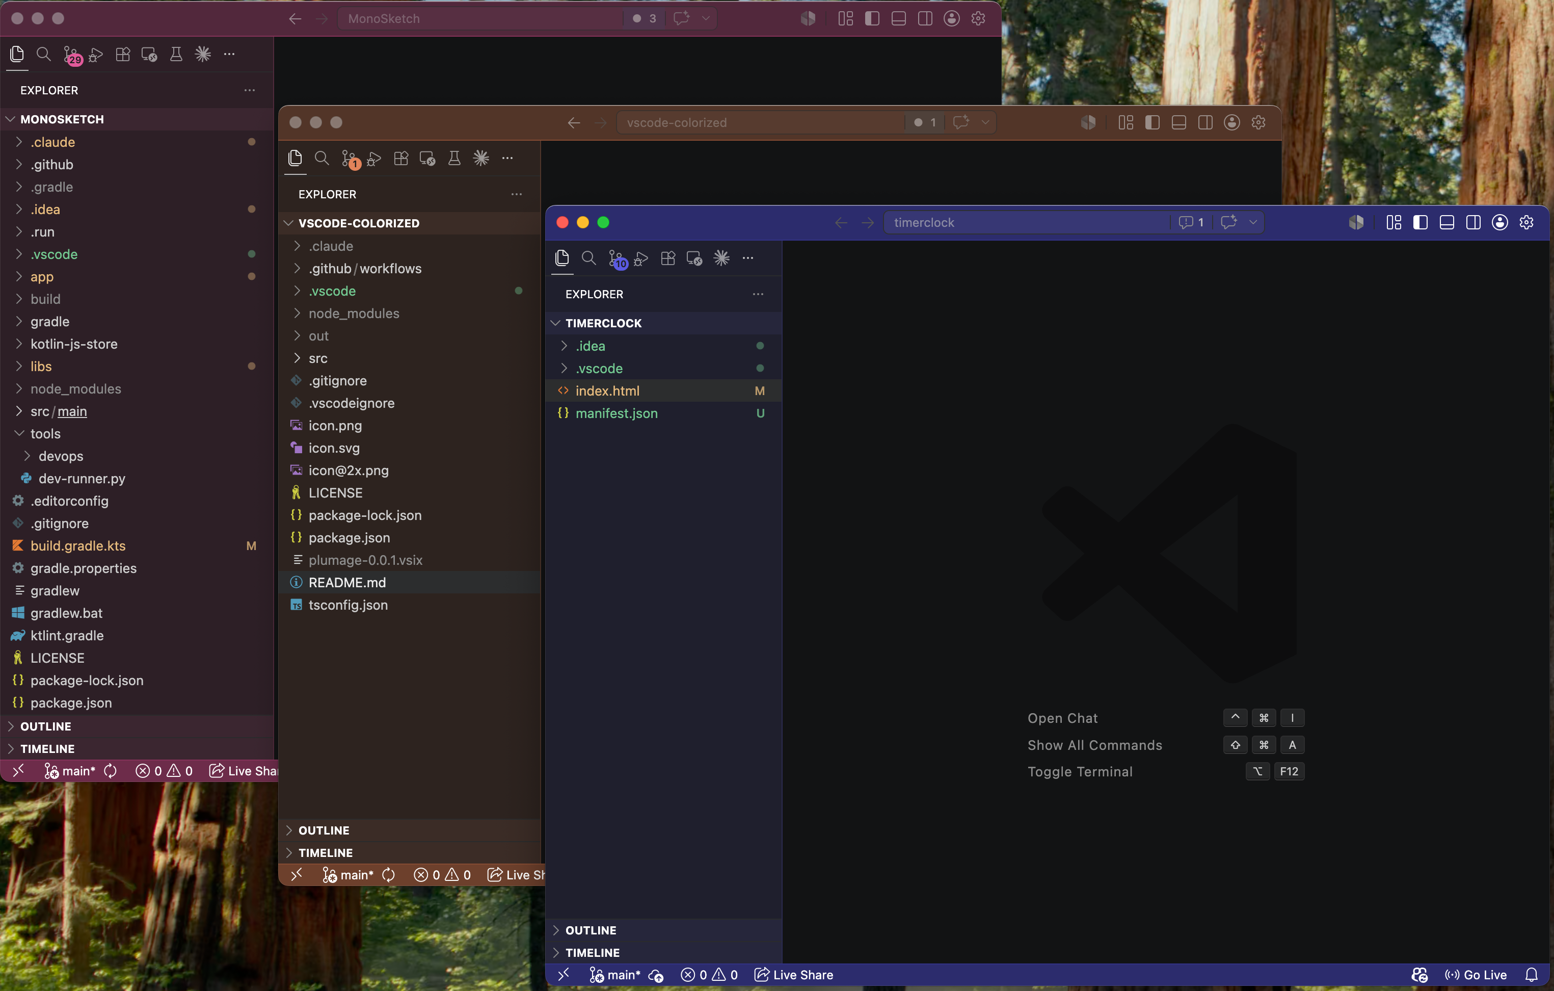Toggle bottom panel in vscode-colorized window

point(1178,123)
